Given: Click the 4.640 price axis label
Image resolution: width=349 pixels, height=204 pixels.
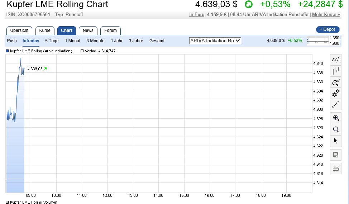Looking at the screenshot, I should pyautogui.click(x=318, y=63).
